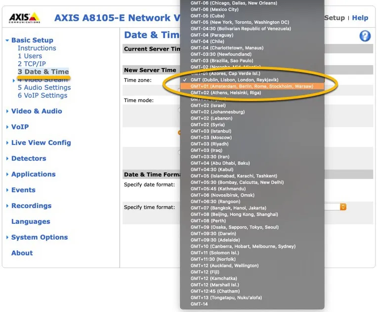Choose GMT+02 Johannesburg time zone
The height and width of the screenshot is (312, 377).
click(252, 112)
